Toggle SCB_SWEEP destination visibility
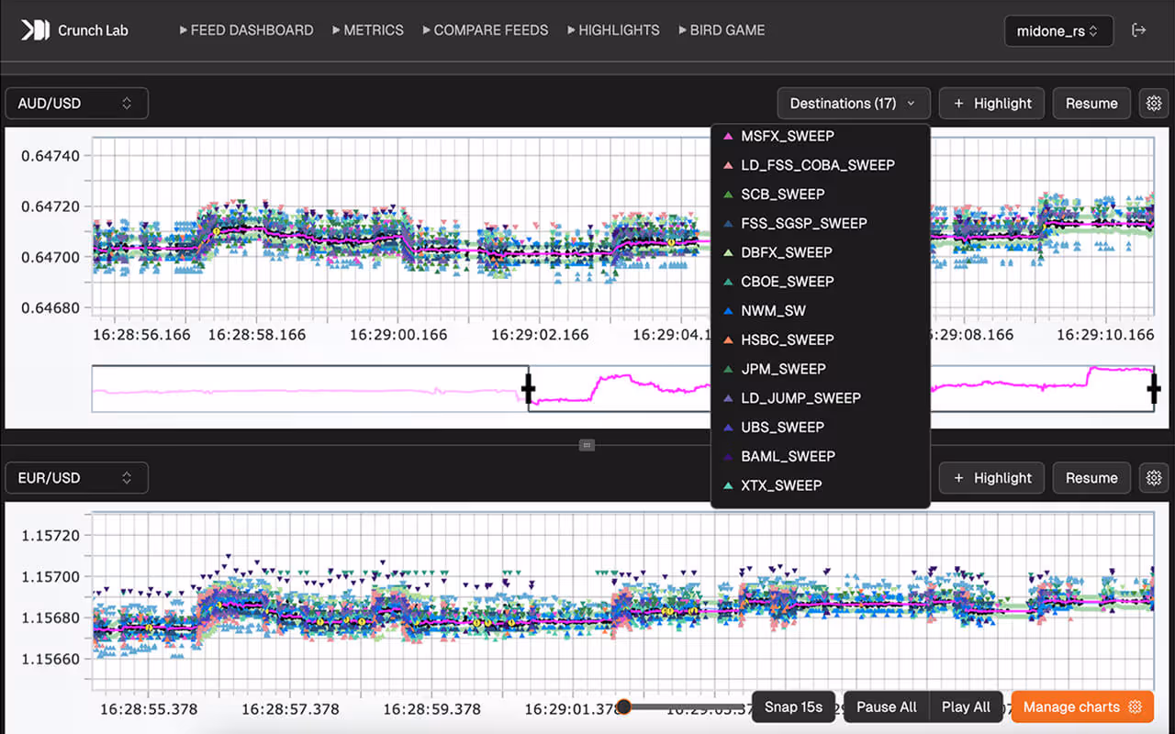The image size is (1175, 734). [821, 195]
